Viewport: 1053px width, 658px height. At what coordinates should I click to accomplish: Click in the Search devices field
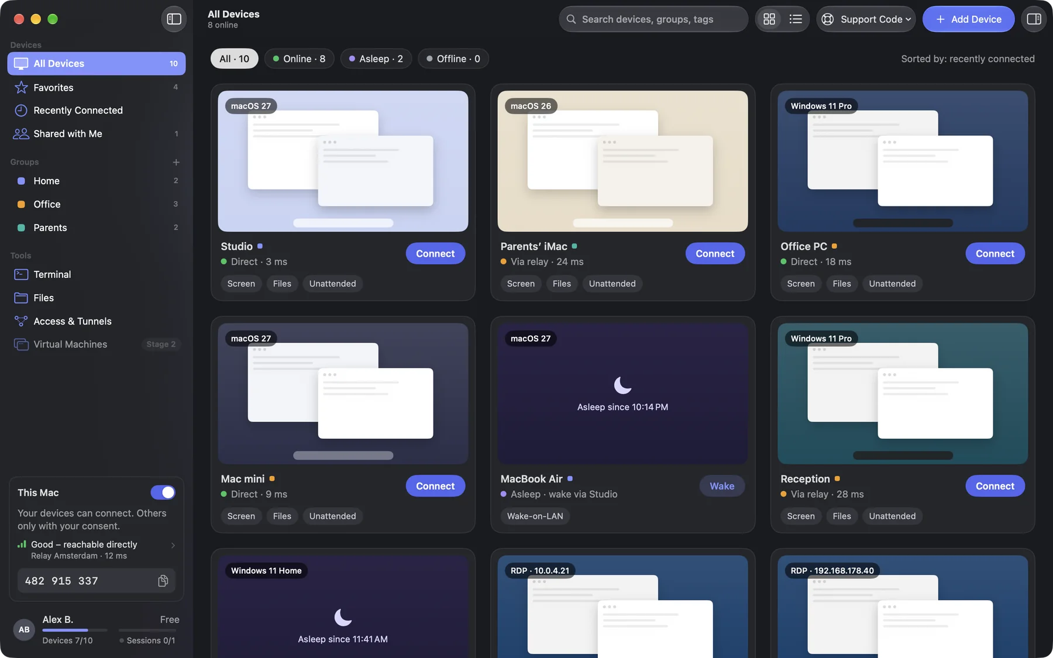tap(653, 19)
